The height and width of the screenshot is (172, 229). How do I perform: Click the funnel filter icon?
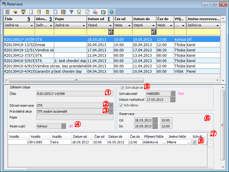[71, 12]
